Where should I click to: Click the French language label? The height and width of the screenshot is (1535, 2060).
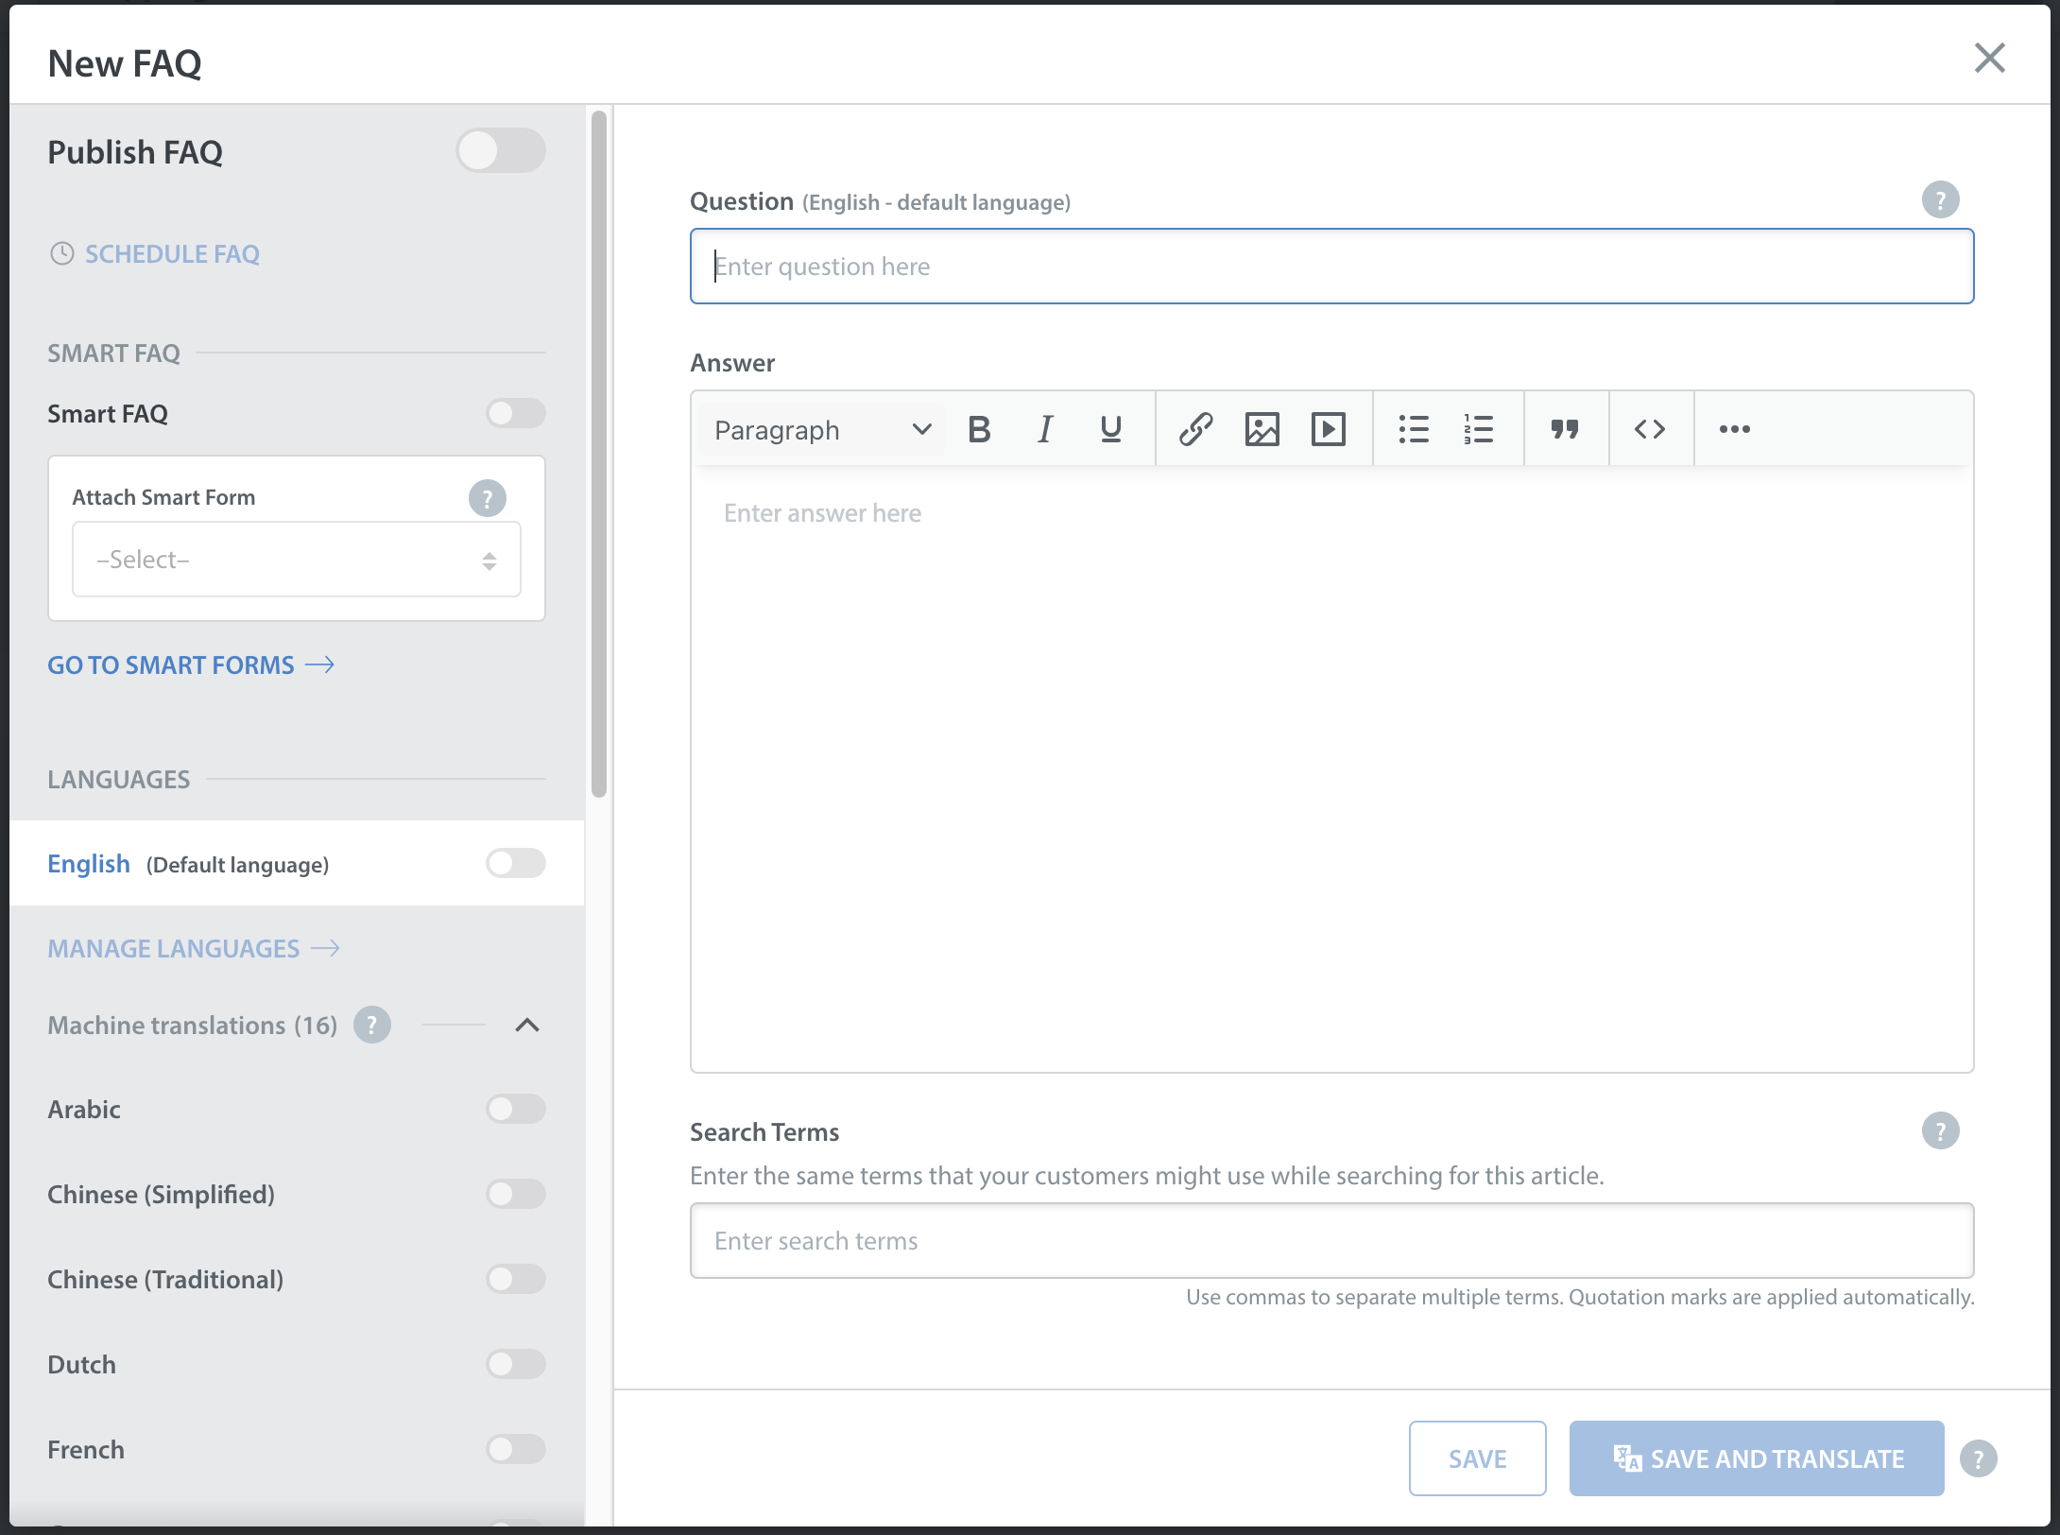(86, 1449)
